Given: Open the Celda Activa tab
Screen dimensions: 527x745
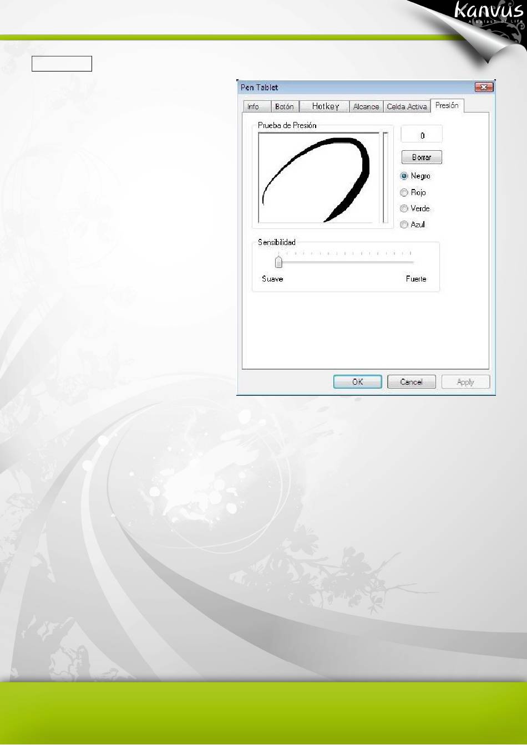Looking at the screenshot, I should click(407, 106).
